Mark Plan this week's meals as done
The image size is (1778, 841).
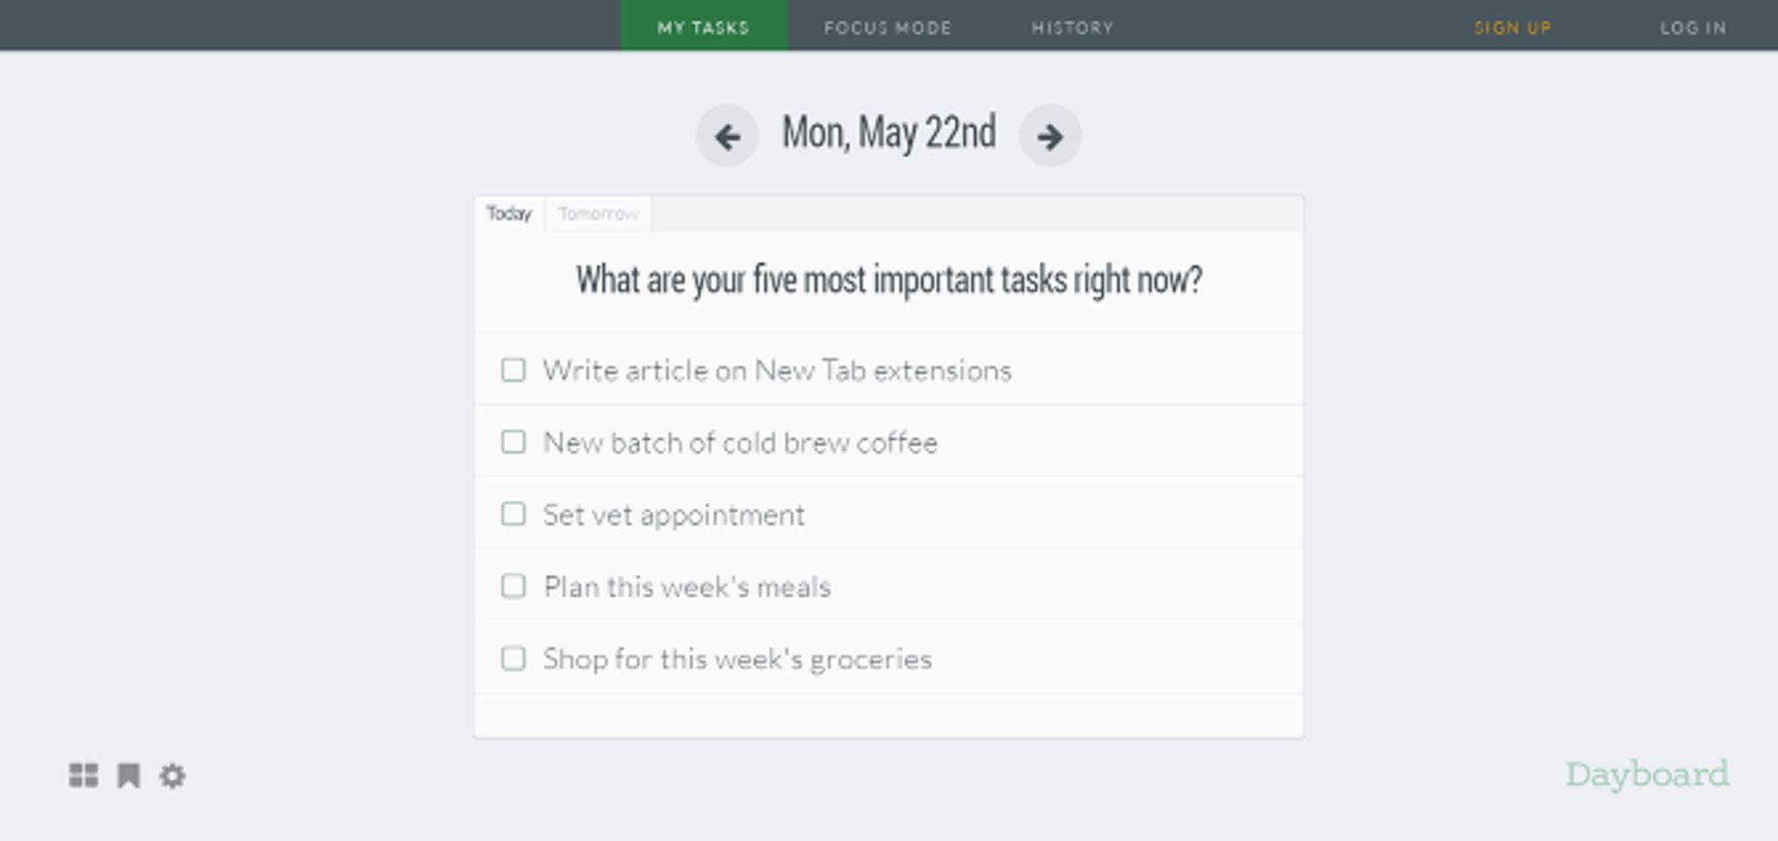(x=513, y=586)
